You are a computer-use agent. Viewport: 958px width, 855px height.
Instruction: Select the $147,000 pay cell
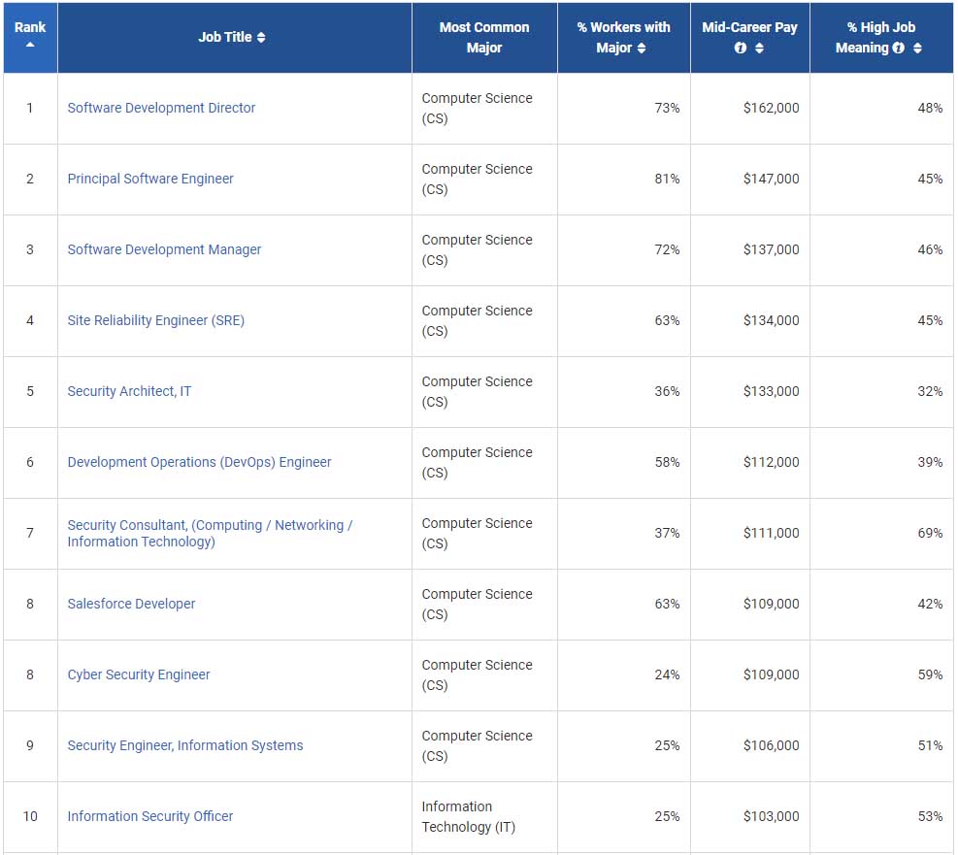coord(750,179)
